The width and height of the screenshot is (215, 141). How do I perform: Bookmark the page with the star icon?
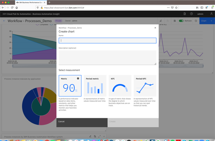click(176, 8)
